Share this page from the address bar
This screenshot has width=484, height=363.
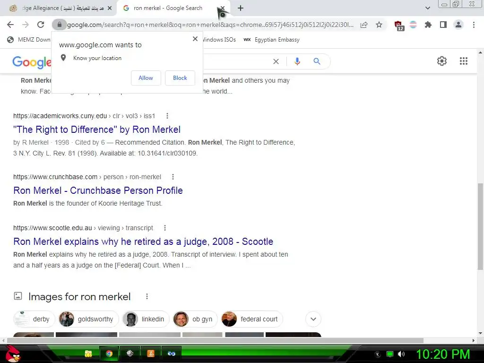(364, 25)
